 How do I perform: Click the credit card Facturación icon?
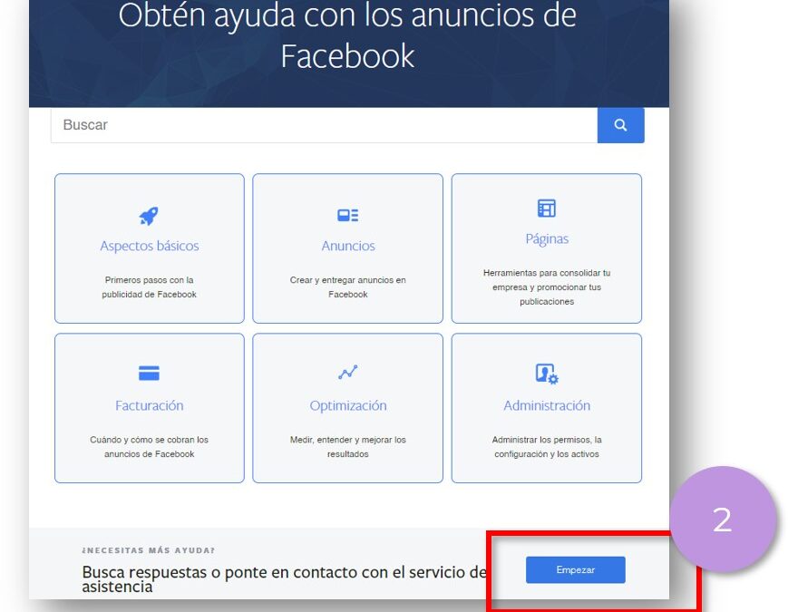coord(149,374)
